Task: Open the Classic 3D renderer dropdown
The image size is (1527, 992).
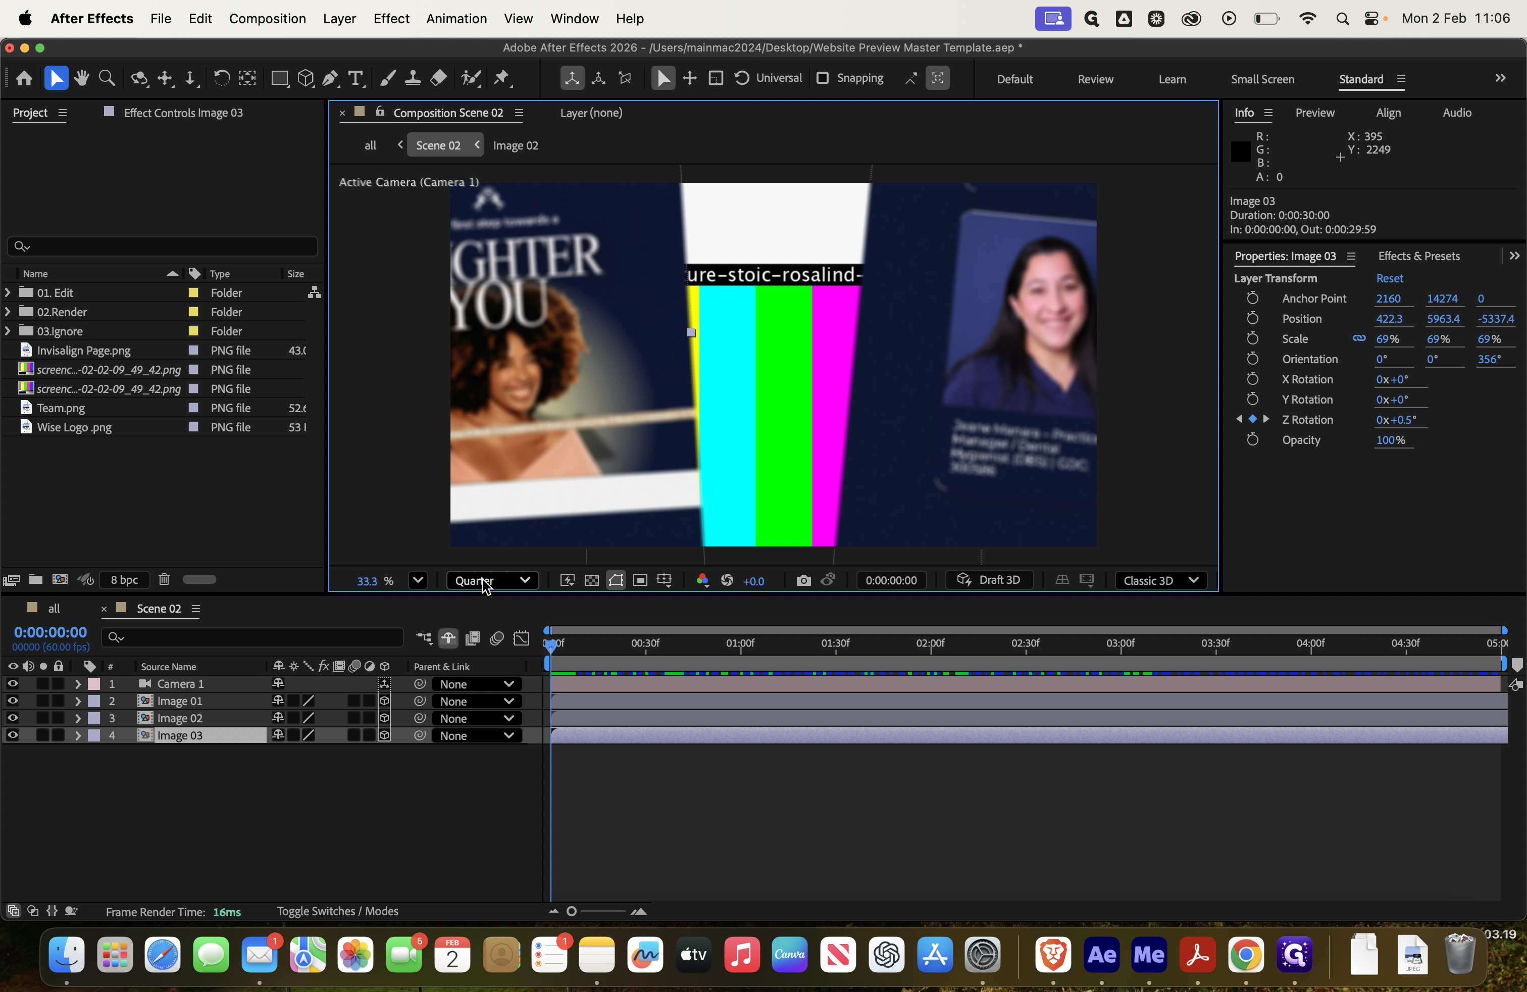Action: (1160, 579)
